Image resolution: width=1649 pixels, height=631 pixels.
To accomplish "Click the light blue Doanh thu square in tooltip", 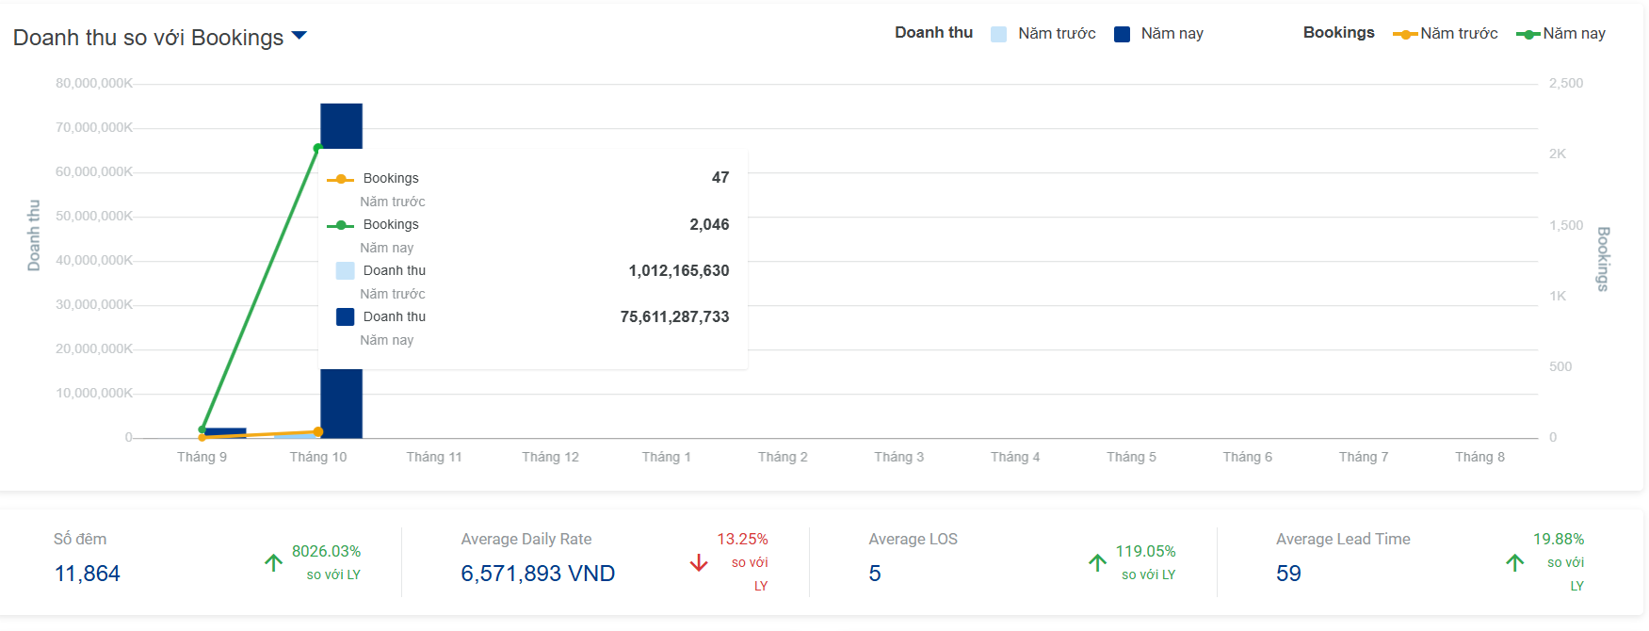I will pyautogui.click(x=346, y=270).
